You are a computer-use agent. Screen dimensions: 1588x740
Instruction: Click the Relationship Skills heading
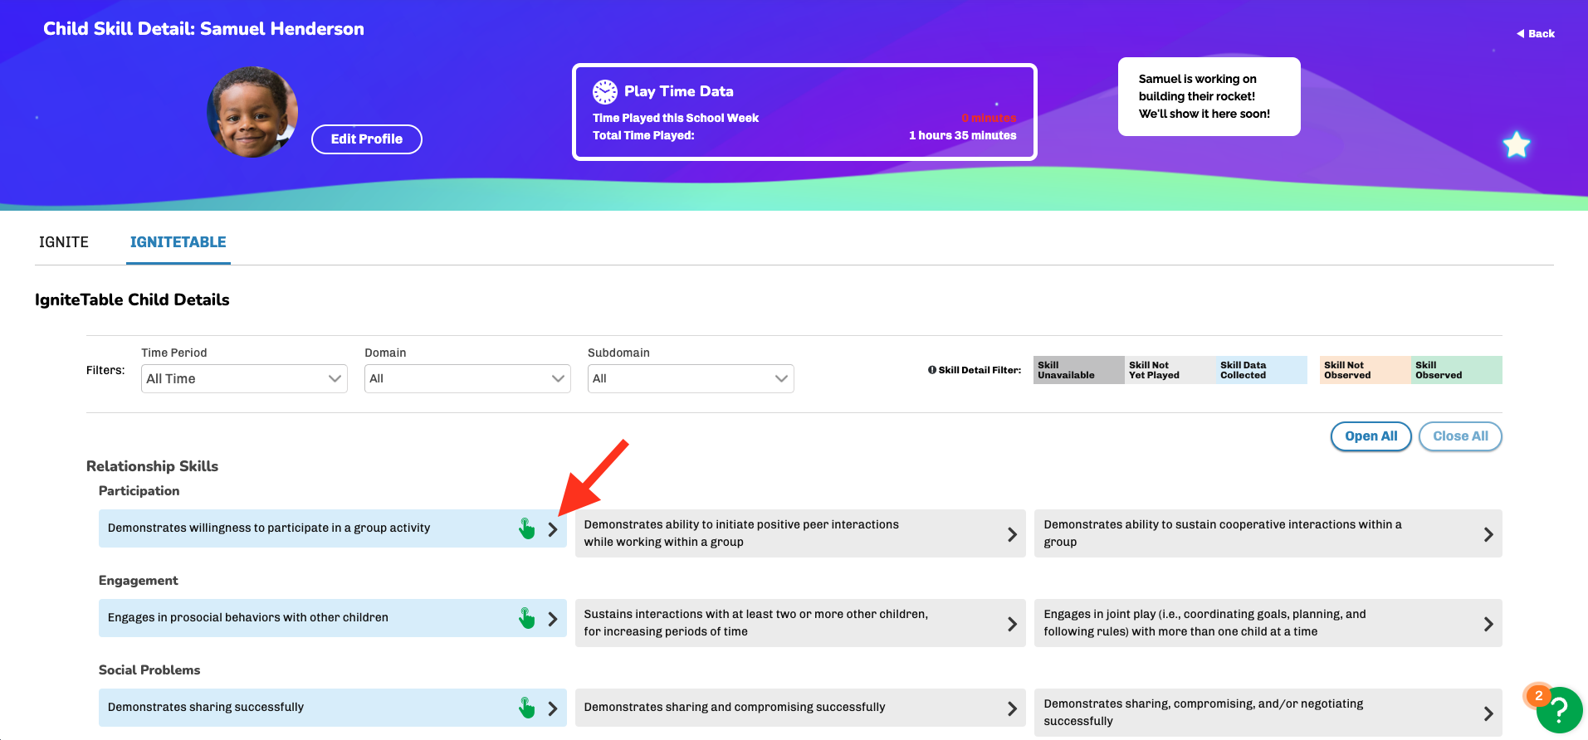click(x=153, y=466)
